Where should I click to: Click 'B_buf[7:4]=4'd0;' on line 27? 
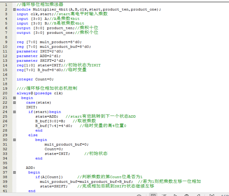54,126
